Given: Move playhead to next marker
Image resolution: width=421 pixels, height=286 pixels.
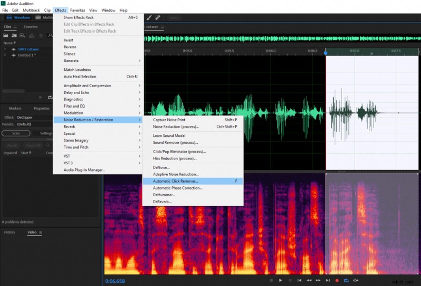Looking at the screenshot, I should point(328,280).
